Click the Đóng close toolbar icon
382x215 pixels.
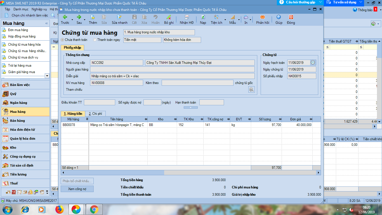(x=291, y=17)
